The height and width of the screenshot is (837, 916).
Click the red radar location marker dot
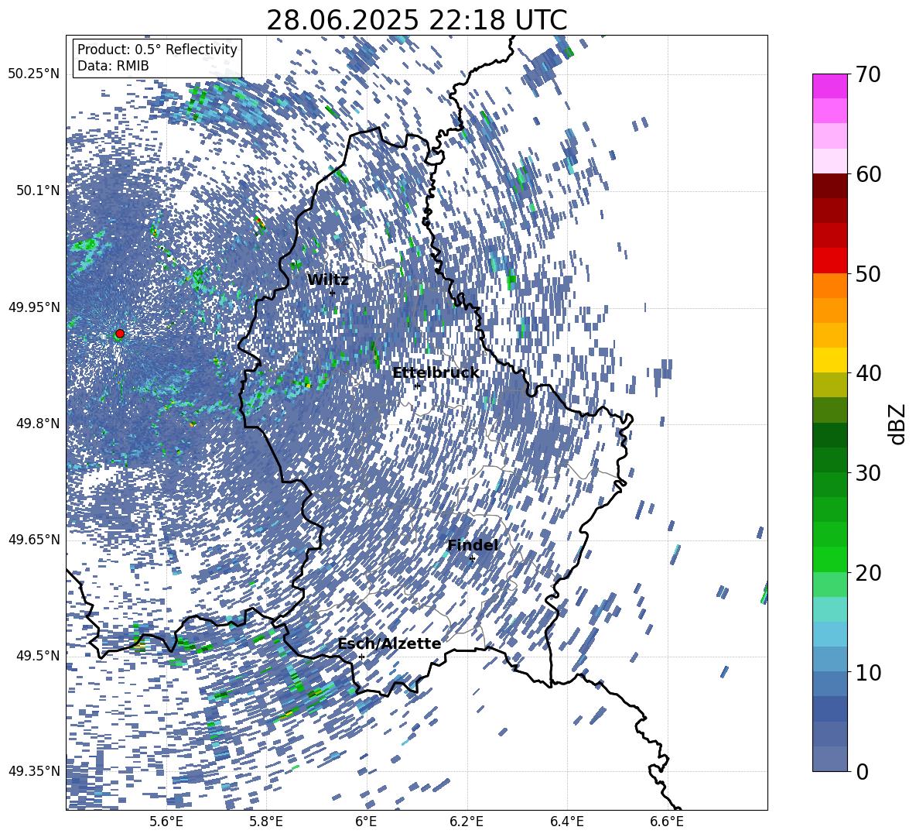120,334
